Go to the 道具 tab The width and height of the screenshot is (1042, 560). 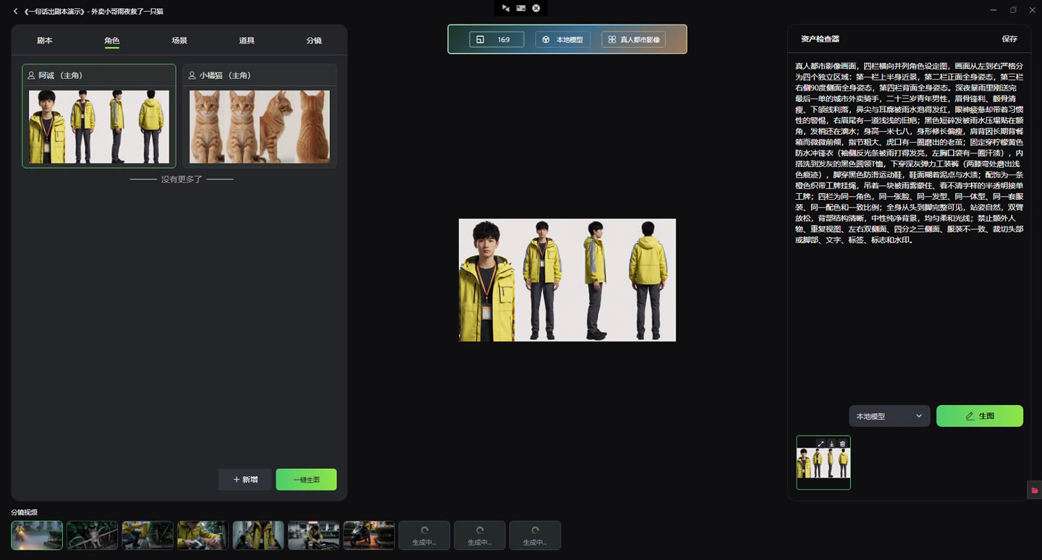pyautogui.click(x=247, y=41)
